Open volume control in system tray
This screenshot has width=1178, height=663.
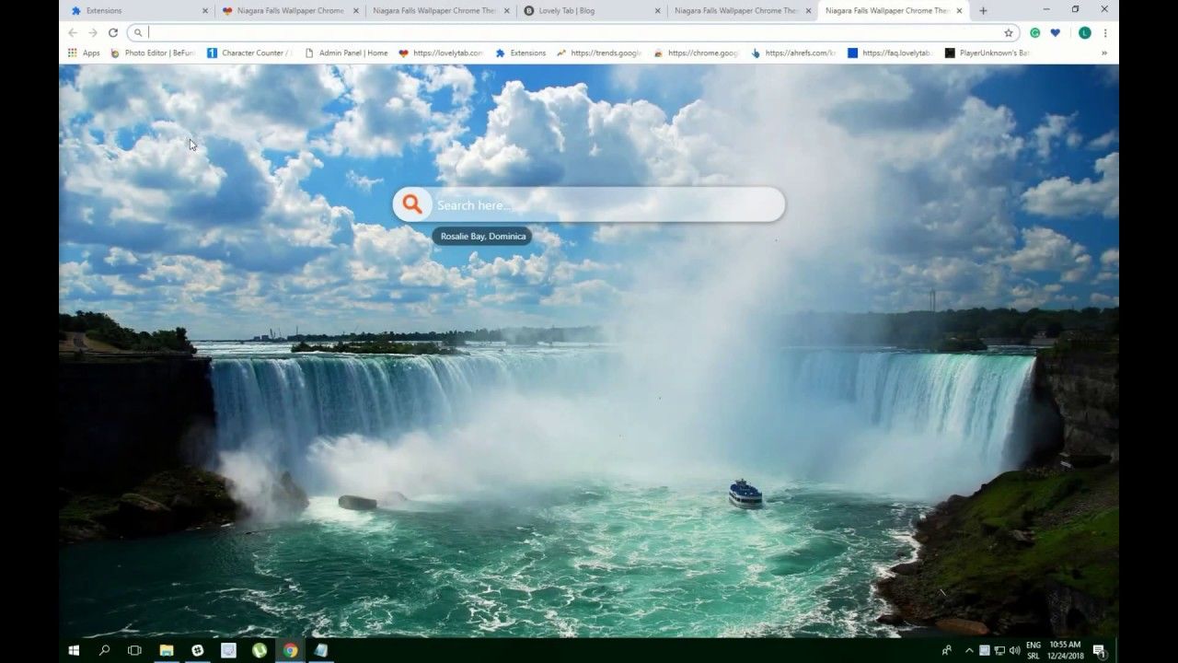(1014, 650)
